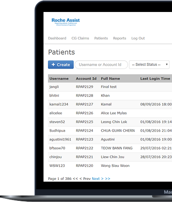The height and width of the screenshot is (202, 172).
Task: Select account RPAP2128
Action: pos(85,95)
